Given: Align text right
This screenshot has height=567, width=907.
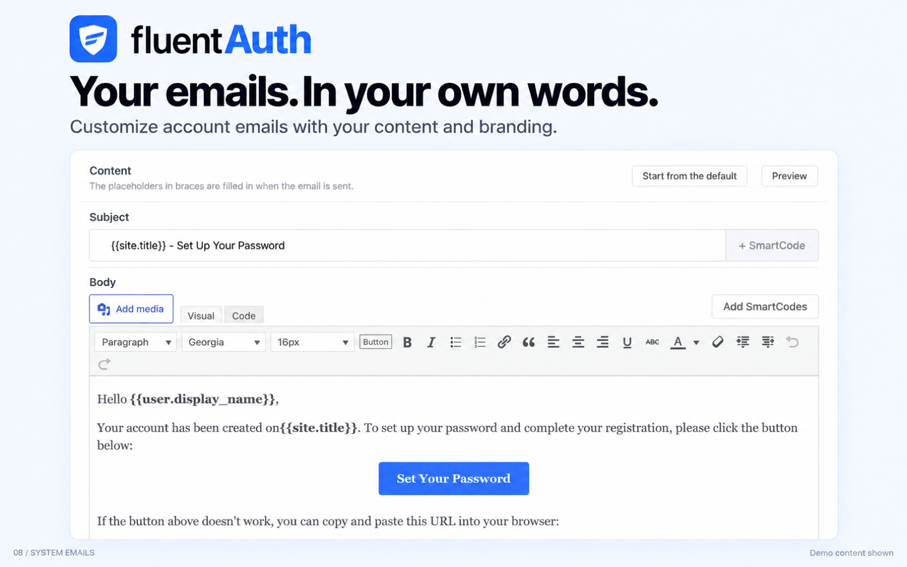Looking at the screenshot, I should coord(603,342).
